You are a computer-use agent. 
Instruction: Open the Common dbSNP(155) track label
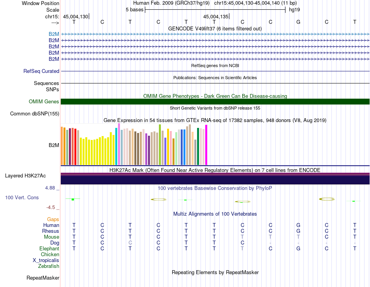[35, 113]
